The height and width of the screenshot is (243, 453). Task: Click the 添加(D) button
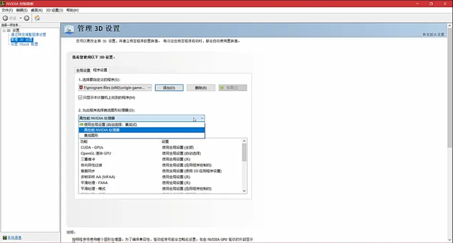[169, 87]
